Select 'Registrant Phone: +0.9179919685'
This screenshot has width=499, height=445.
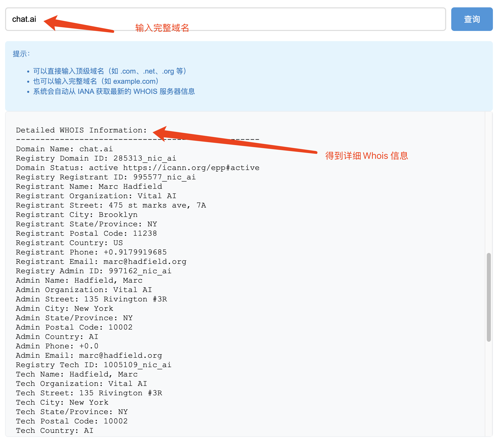pyautogui.click(x=91, y=252)
